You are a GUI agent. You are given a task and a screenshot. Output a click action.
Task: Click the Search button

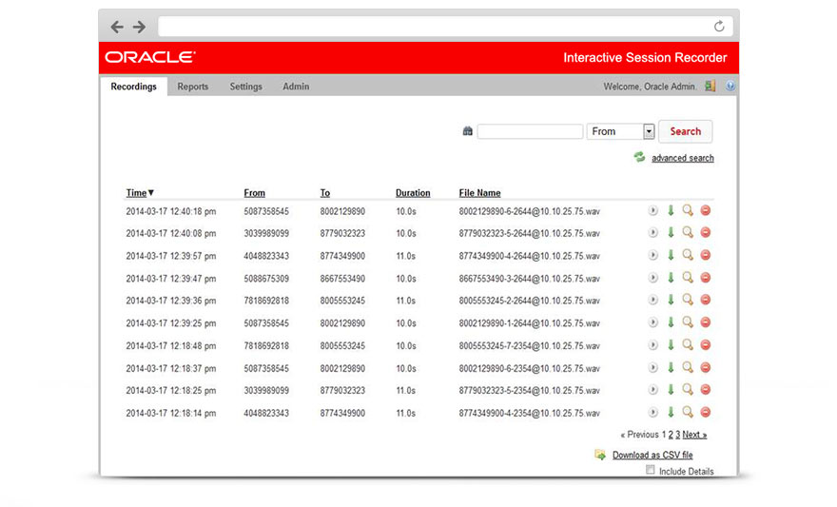pyautogui.click(x=686, y=131)
